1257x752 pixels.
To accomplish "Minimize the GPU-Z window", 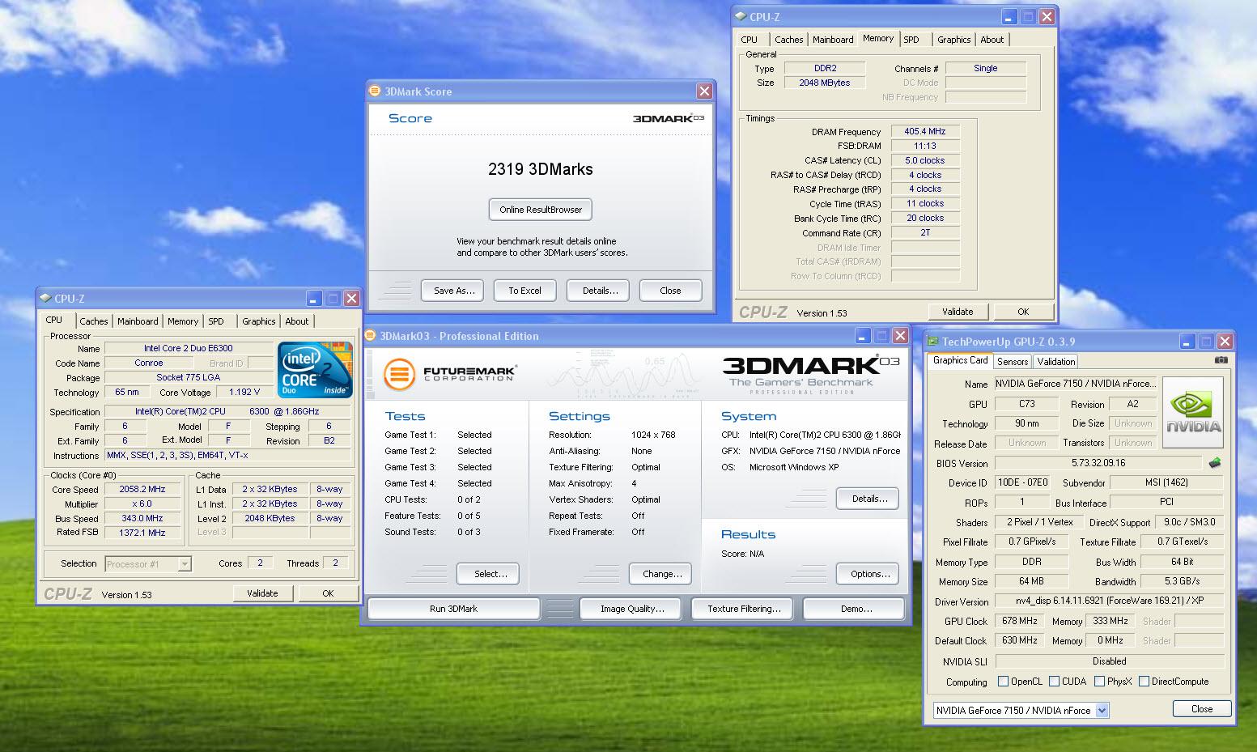I will [x=1187, y=342].
